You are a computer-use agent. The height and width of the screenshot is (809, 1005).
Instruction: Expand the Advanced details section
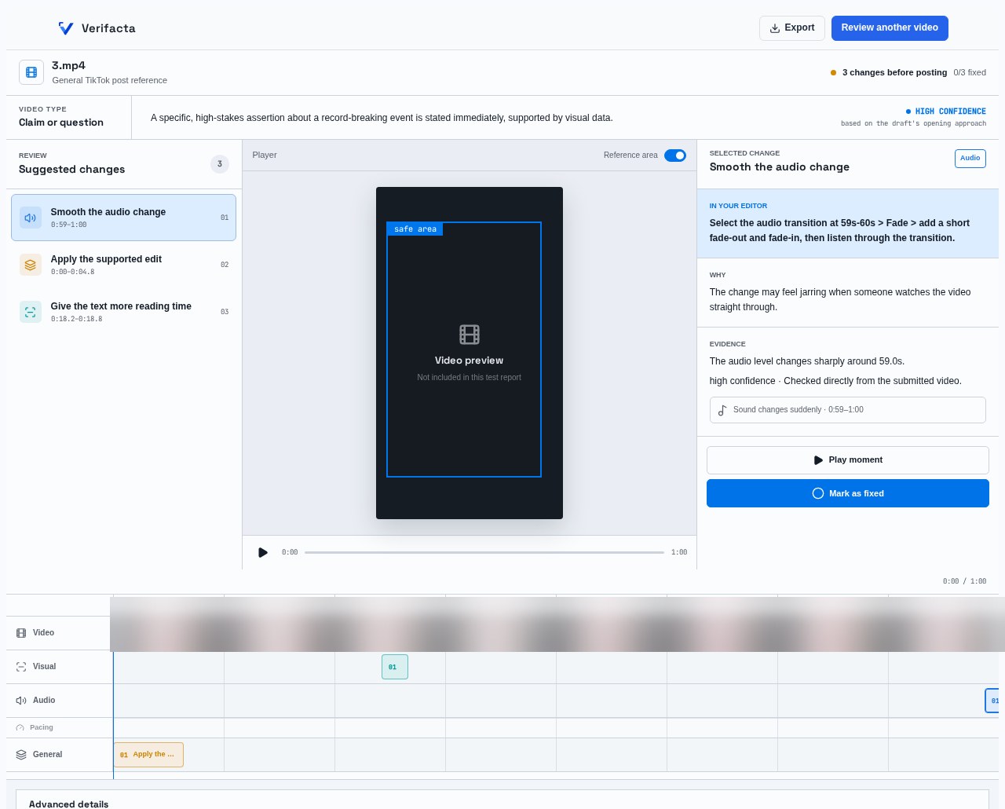click(502, 804)
